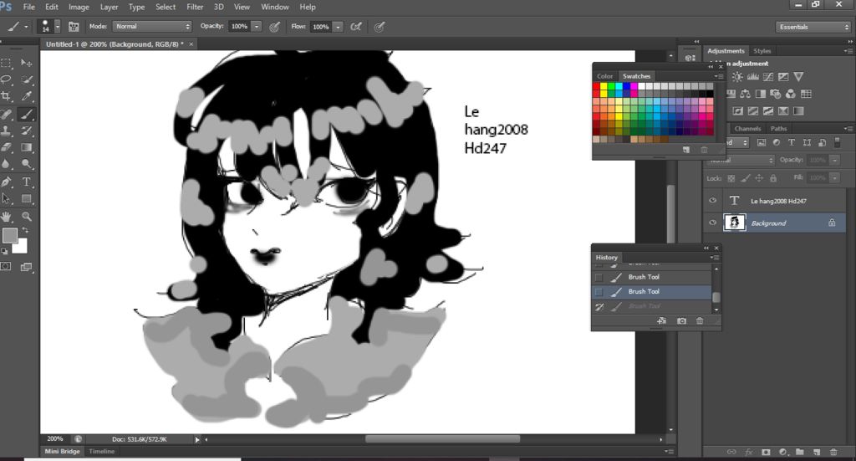
Task: Toggle the Brush panel button
Action: point(74,26)
